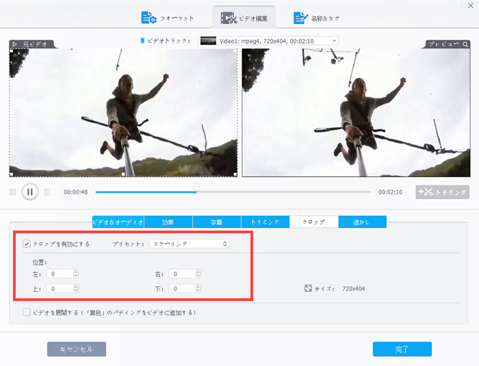This screenshot has height=366, width=479.
Task: Click the 左 value stepper arrows
Action: coord(76,274)
